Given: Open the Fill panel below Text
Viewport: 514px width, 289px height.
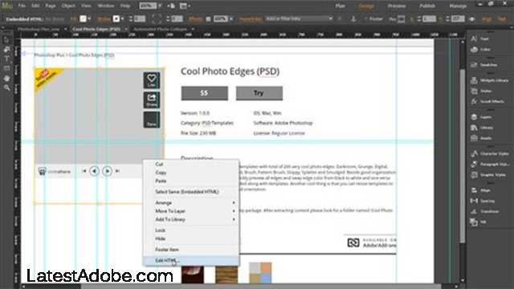Looking at the screenshot, I should tap(481, 50).
